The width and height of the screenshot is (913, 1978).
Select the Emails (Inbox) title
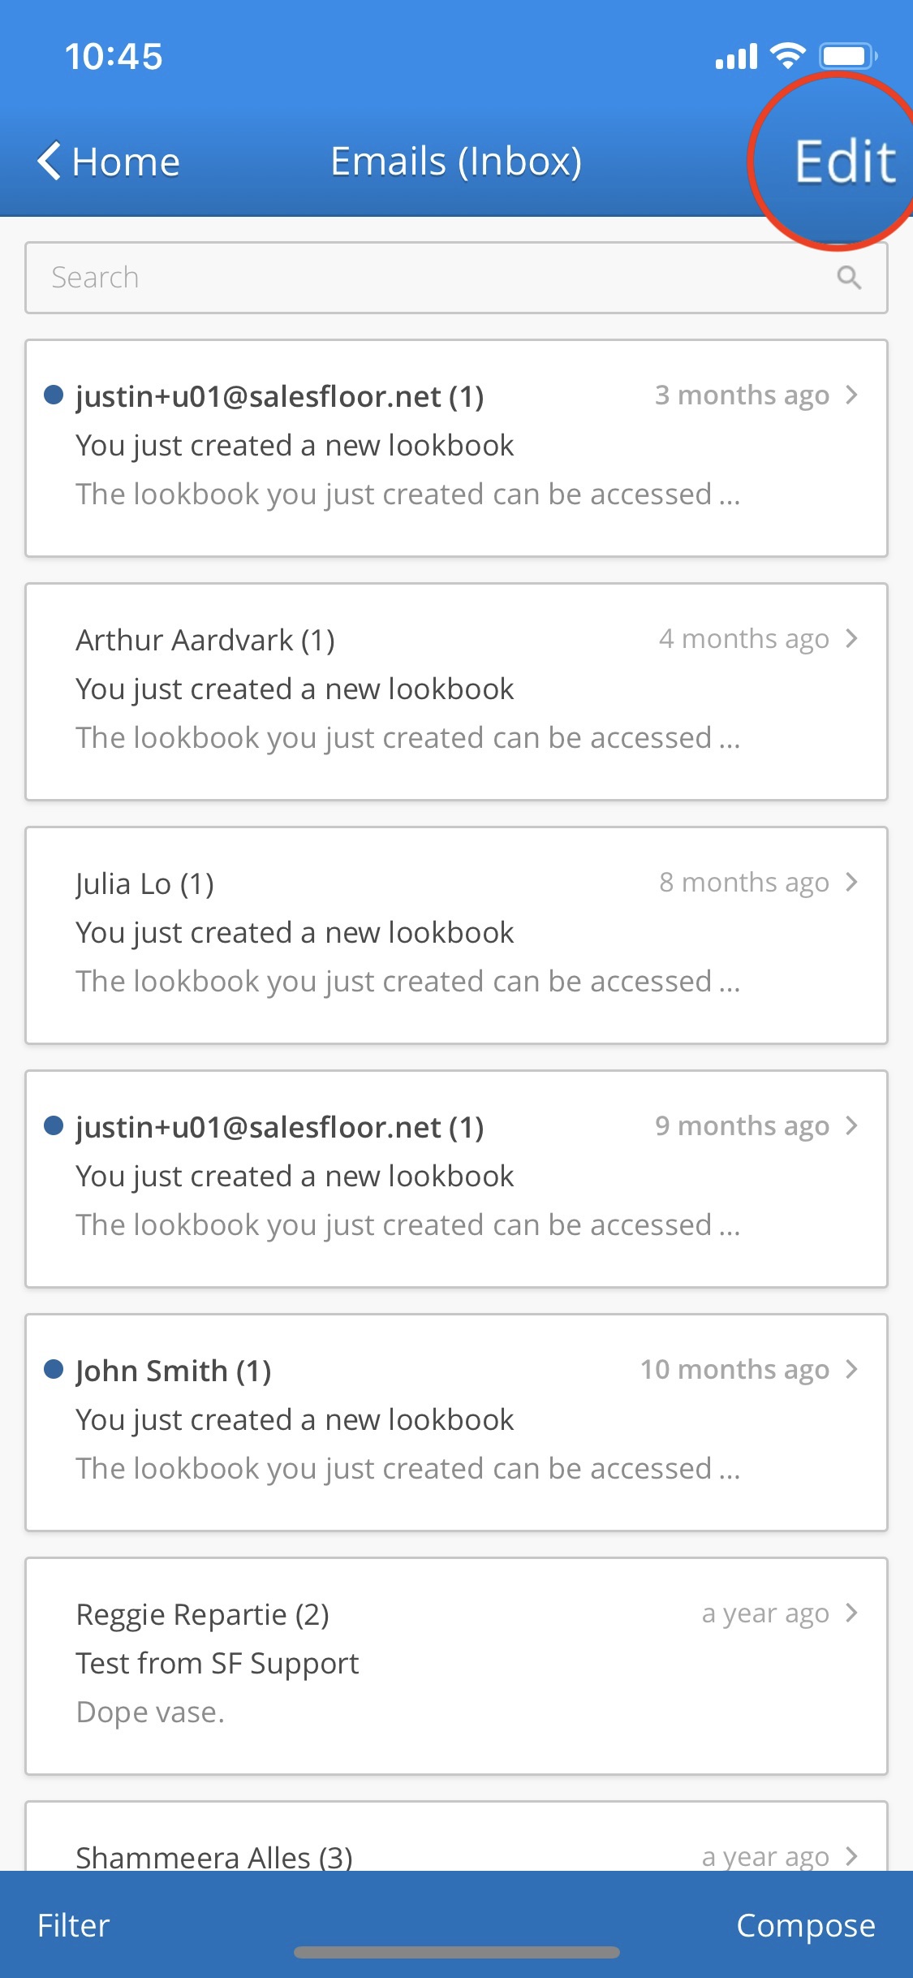pos(456,162)
